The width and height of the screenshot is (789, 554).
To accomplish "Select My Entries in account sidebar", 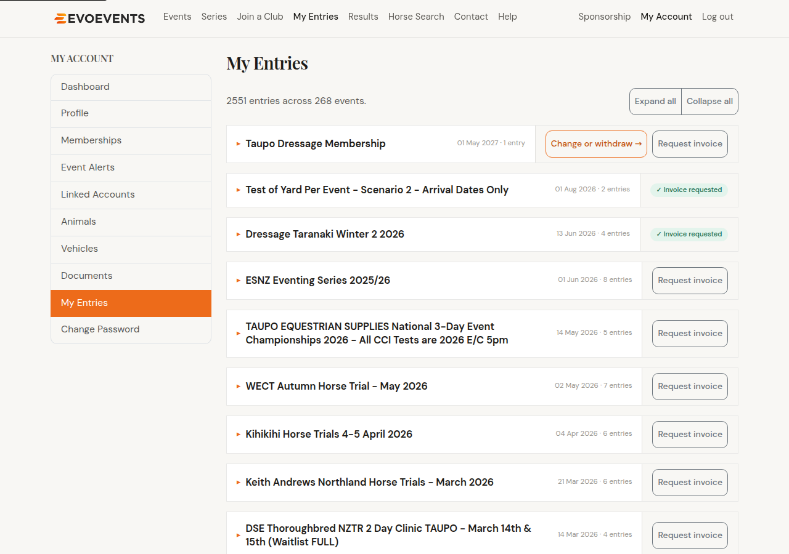I will [131, 303].
